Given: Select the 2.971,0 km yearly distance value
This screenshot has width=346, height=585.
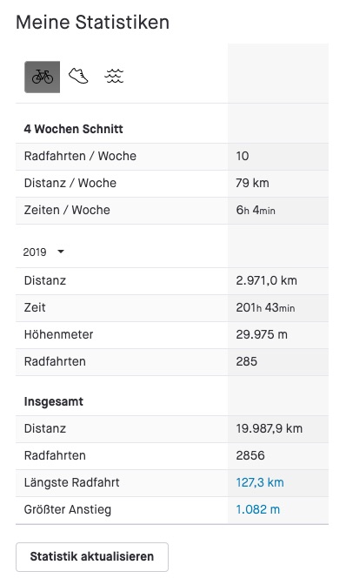Looking at the screenshot, I should click(266, 280).
